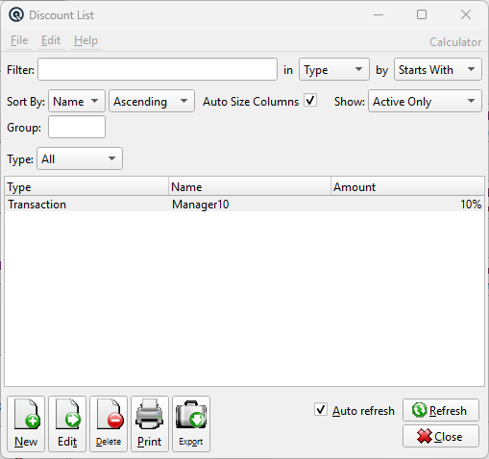This screenshot has height=459, width=489.
Task: Select the Manager10 transaction discount row
Action: coord(244,205)
